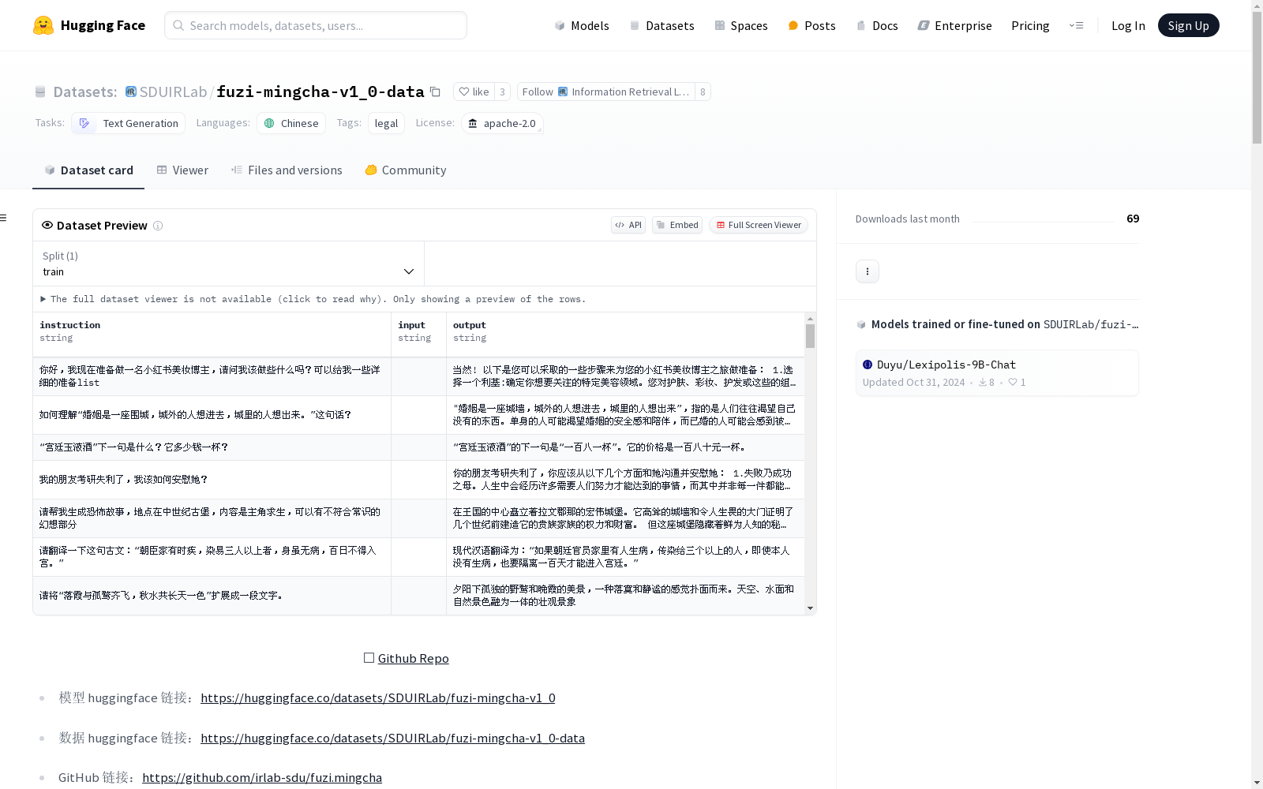The width and height of the screenshot is (1263, 789).
Task: Click the row about 宫廷玉液酒 instruction
Action: point(212,447)
